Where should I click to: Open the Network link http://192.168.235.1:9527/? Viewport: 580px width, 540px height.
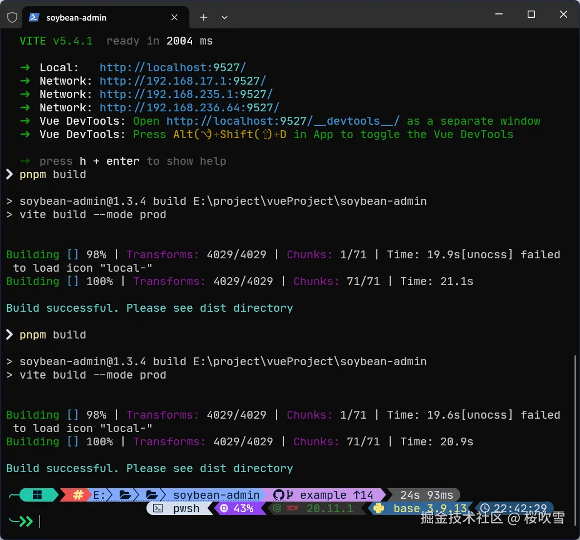tap(186, 95)
